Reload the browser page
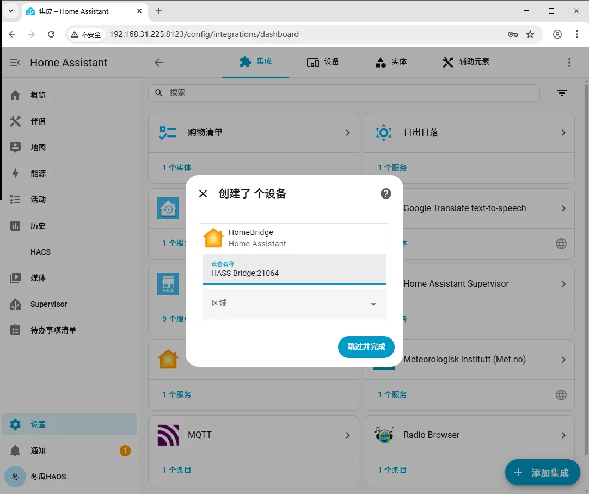Image resolution: width=589 pixels, height=494 pixels. 52,34
